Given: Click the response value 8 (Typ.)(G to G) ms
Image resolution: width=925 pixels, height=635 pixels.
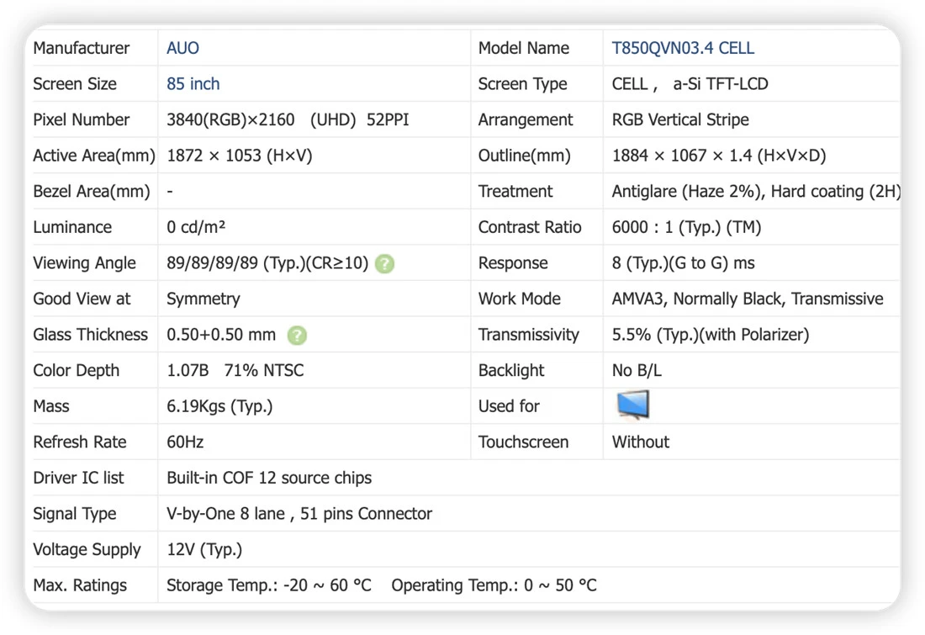Looking at the screenshot, I should pyautogui.click(x=683, y=263).
